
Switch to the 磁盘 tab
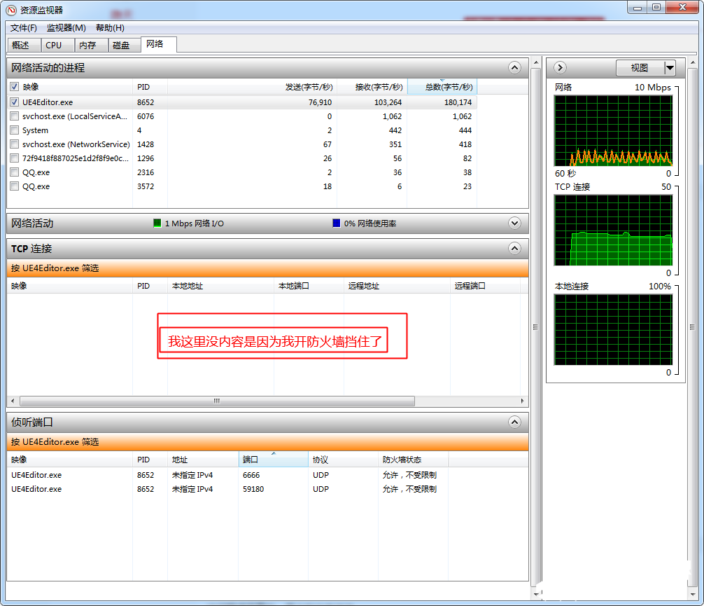point(125,45)
